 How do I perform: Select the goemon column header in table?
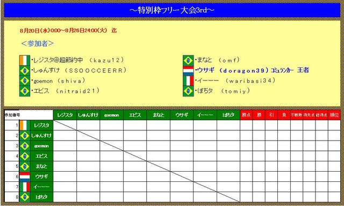[x=111, y=115]
